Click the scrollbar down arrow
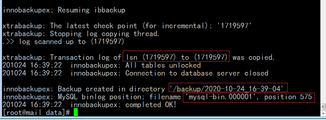Image resolution: width=326 pixels, height=120 pixels. [x=323, y=114]
